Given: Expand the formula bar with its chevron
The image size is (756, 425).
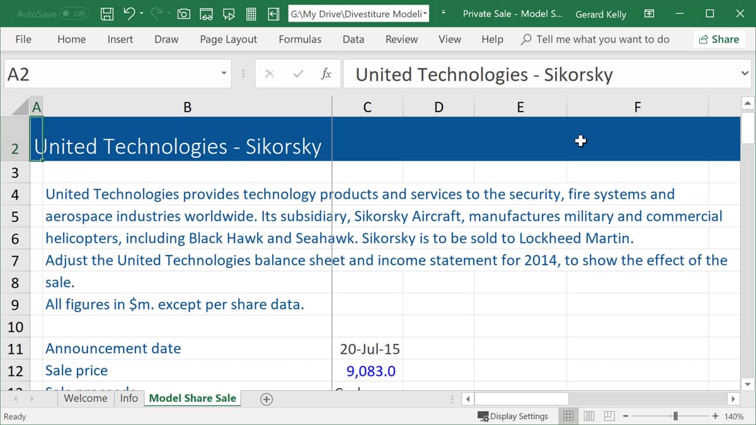Looking at the screenshot, I should (745, 74).
